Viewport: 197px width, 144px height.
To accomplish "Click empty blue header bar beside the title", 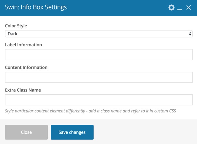I will coord(117,8).
